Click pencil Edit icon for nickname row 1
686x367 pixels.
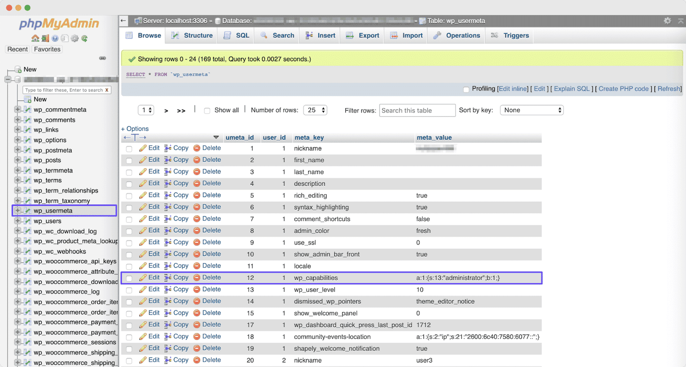143,148
